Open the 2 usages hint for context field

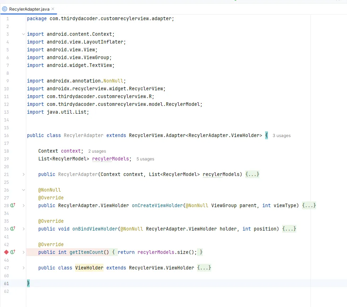[97, 151]
